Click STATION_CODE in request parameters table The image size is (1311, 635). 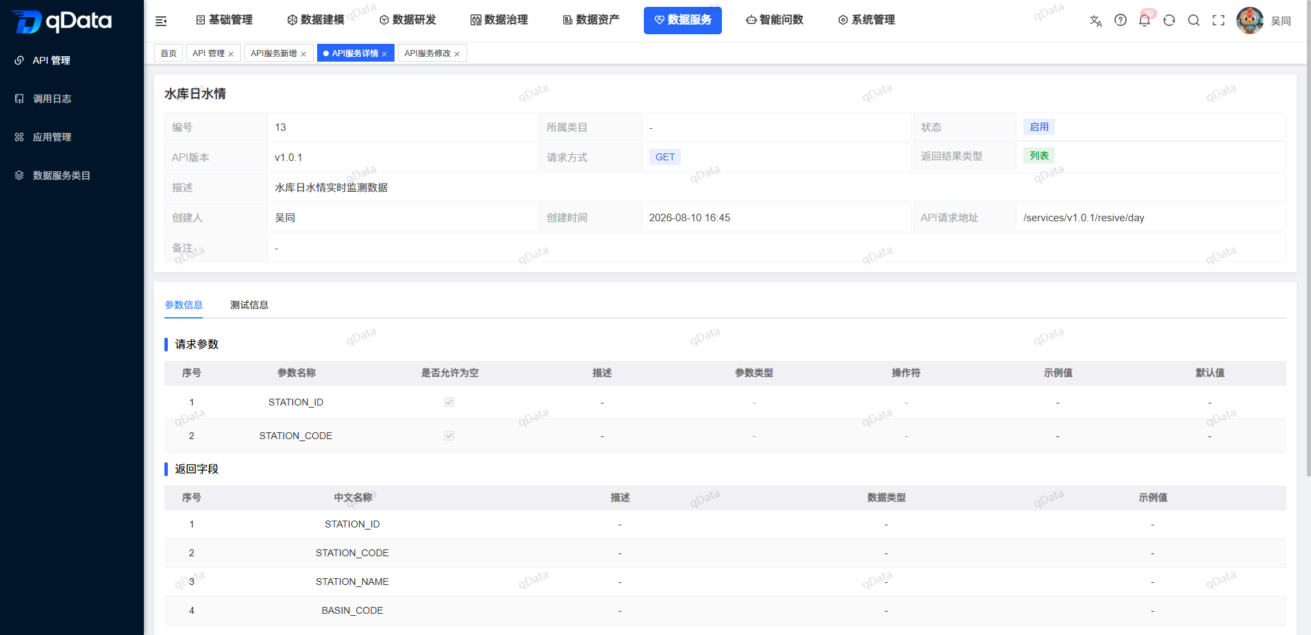point(296,436)
